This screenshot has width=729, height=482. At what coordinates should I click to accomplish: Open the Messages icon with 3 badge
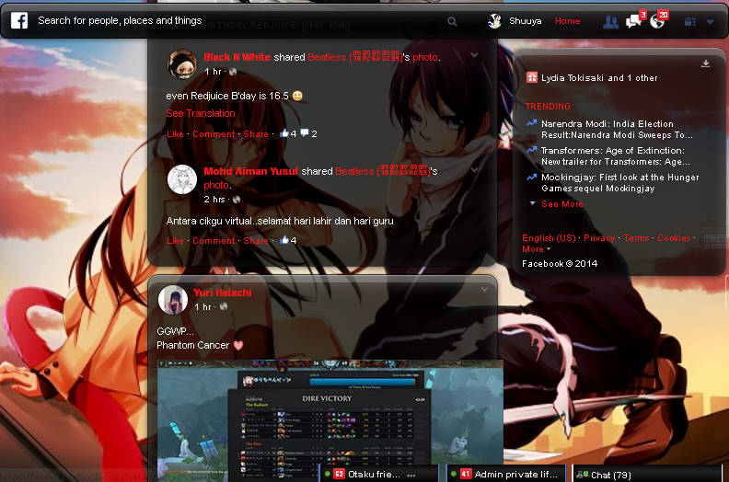(633, 21)
